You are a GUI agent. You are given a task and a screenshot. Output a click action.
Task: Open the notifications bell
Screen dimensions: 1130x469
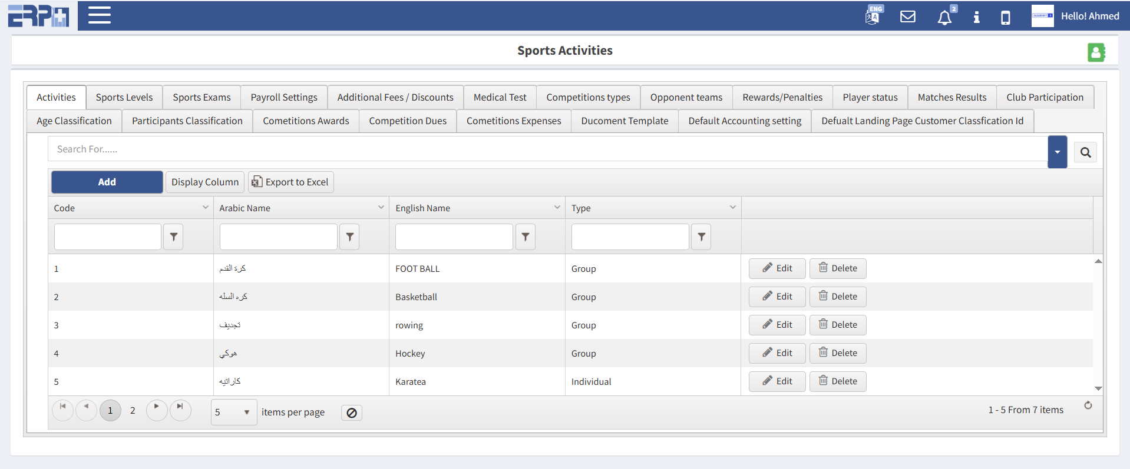(944, 17)
